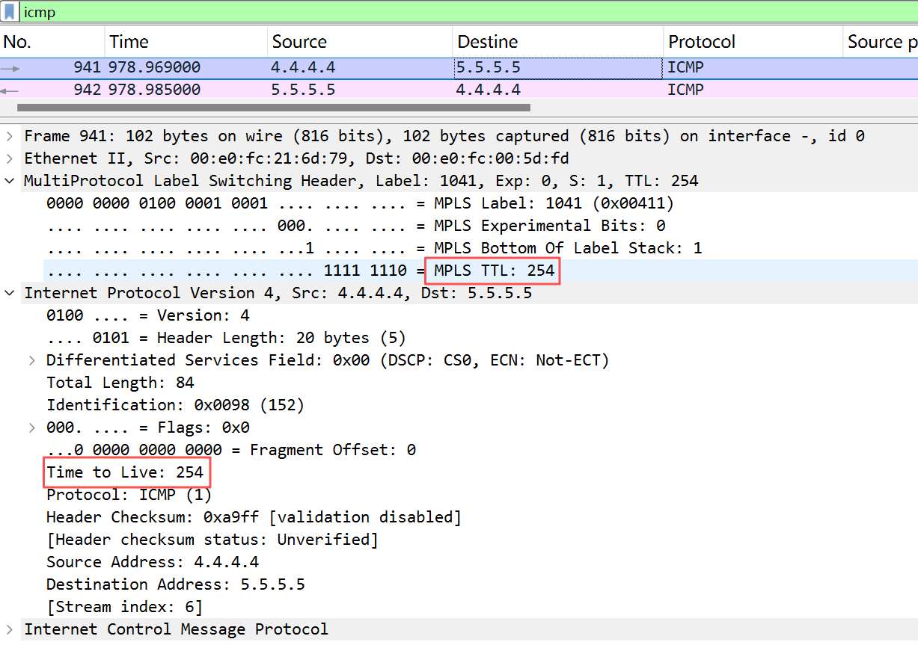Select the Time to Live: 254 line
Screen dimensions: 918x645
point(125,472)
